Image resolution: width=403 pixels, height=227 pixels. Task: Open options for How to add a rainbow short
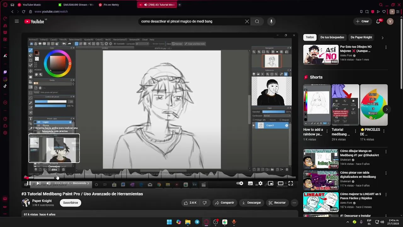pos(327,131)
